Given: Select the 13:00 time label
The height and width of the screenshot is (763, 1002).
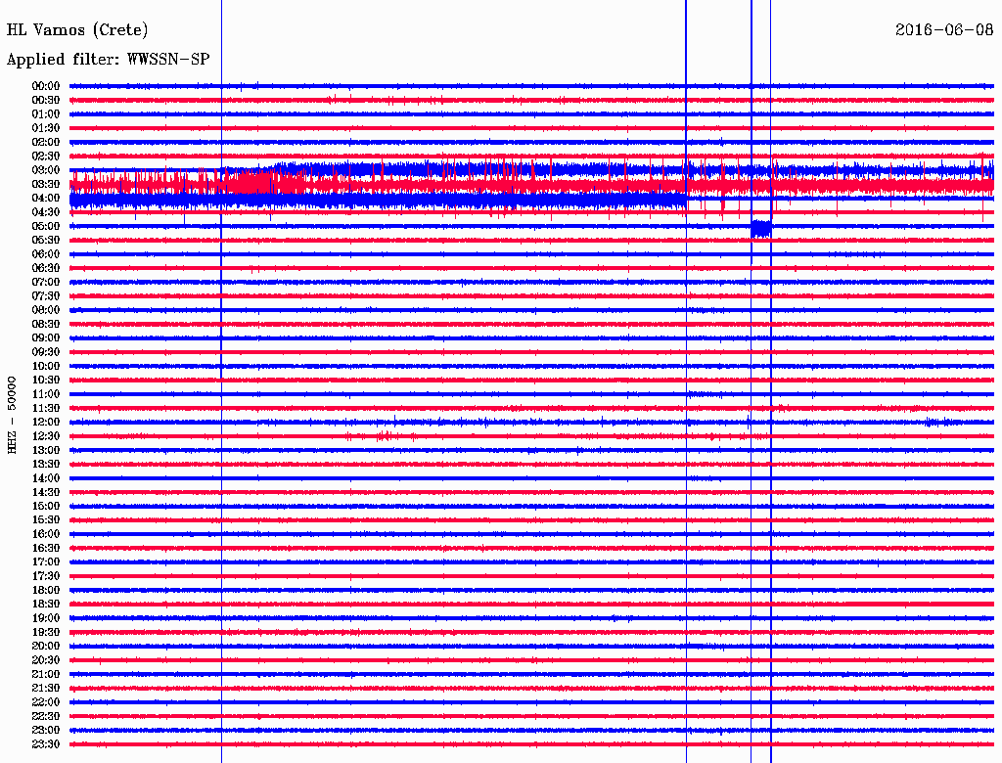Looking at the screenshot, I should coord(46,450).
